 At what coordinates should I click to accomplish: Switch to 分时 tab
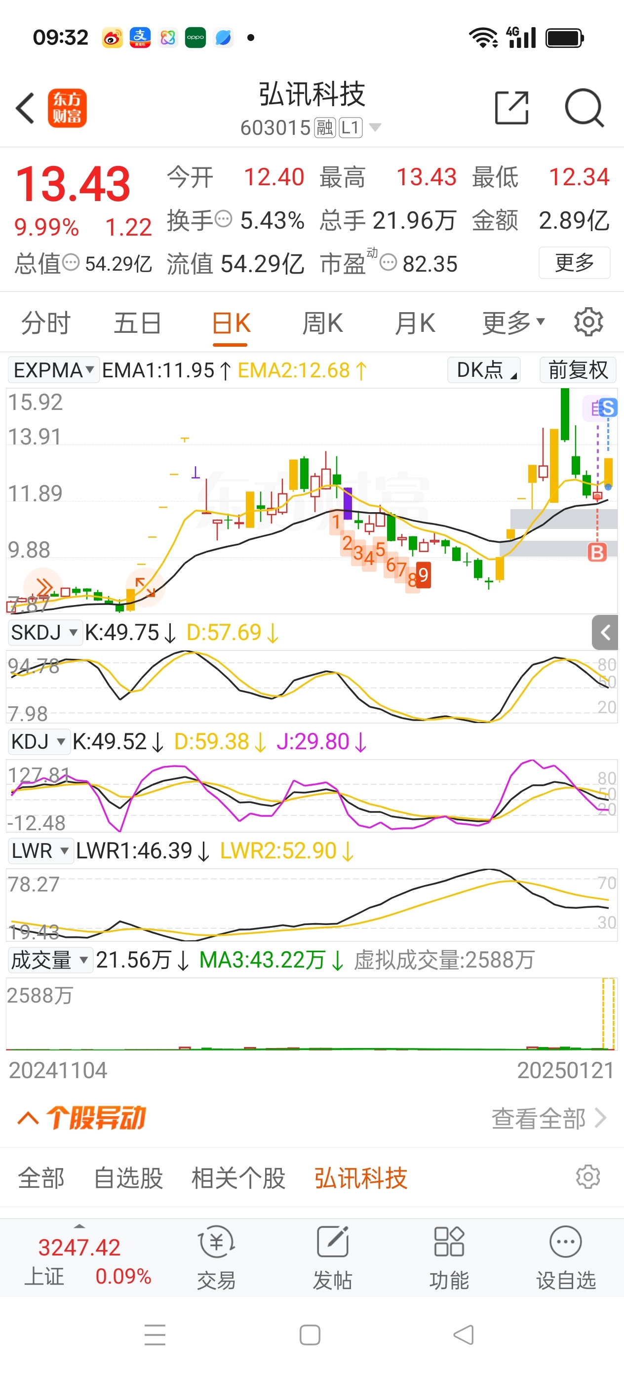46,323
